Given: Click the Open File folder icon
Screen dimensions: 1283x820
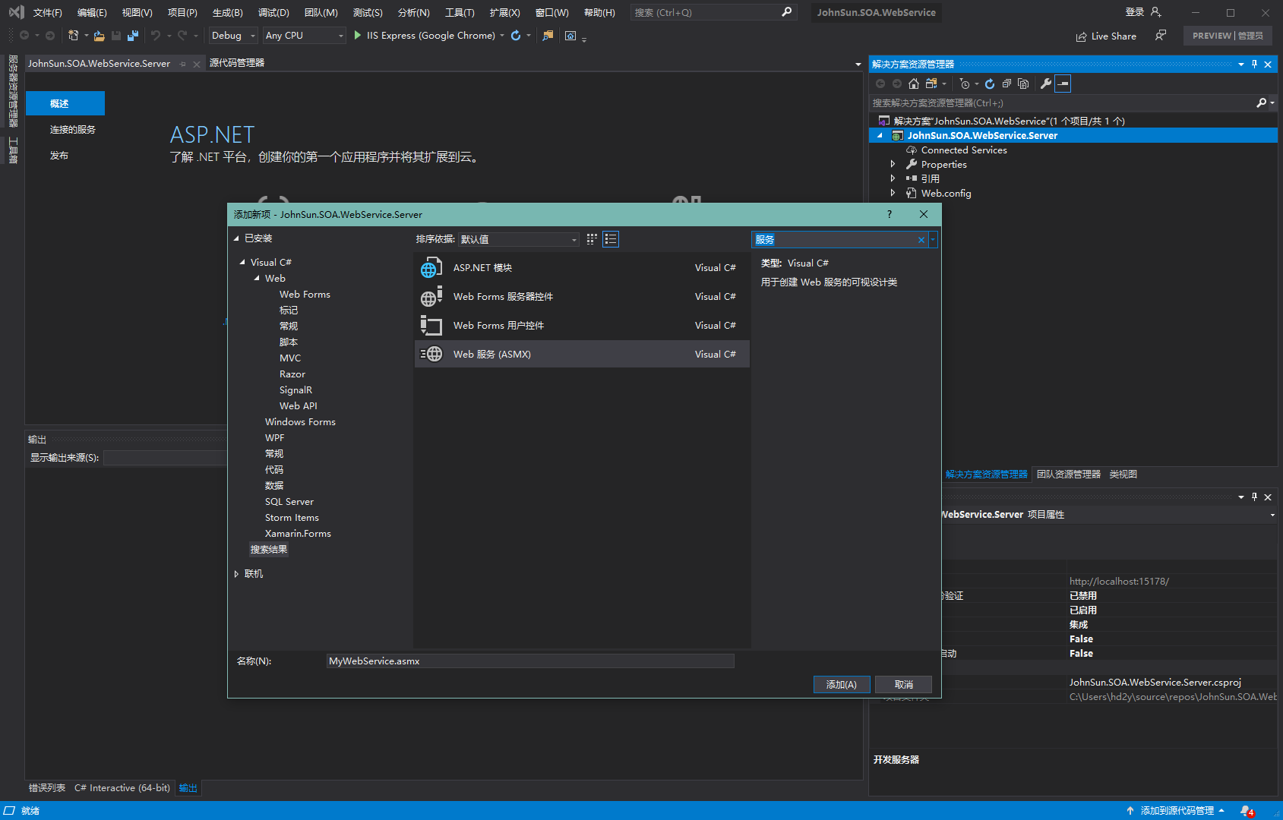Looking at the screenshot, I should point(99,36).
